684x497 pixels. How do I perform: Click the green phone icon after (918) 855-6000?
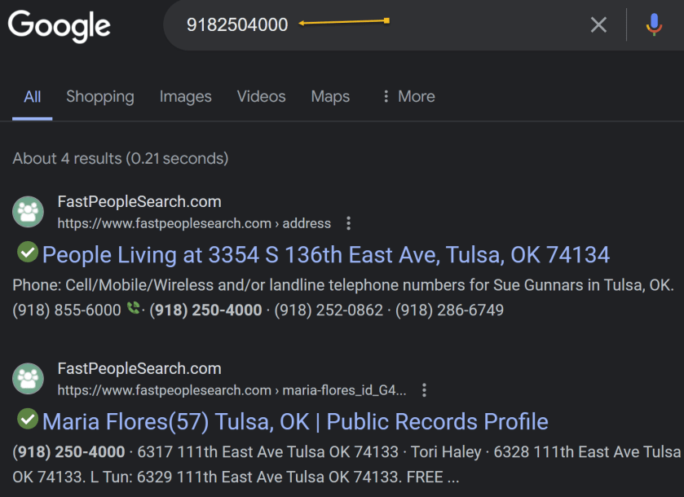[x=134, y=310]
